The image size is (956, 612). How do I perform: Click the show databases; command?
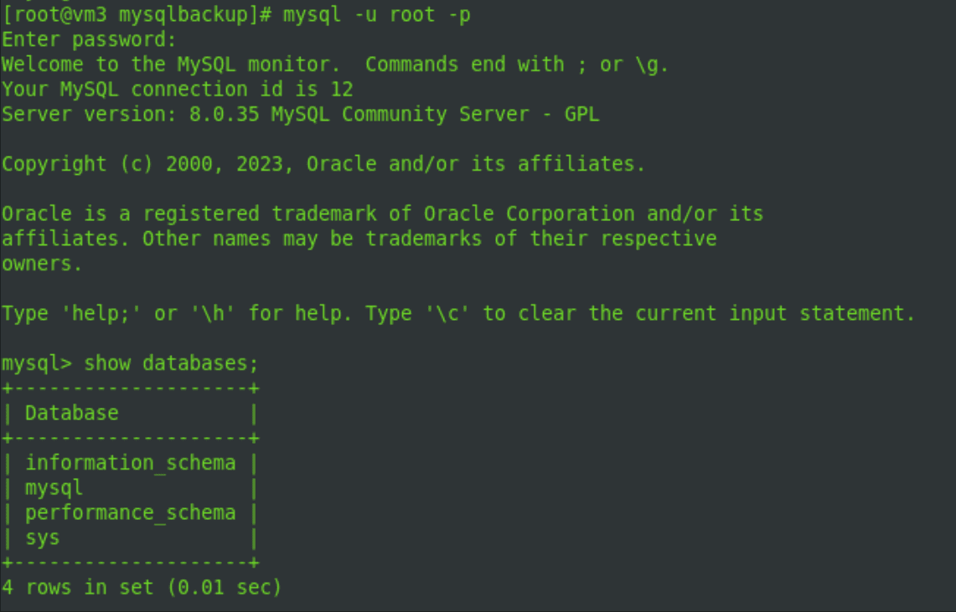171,363
